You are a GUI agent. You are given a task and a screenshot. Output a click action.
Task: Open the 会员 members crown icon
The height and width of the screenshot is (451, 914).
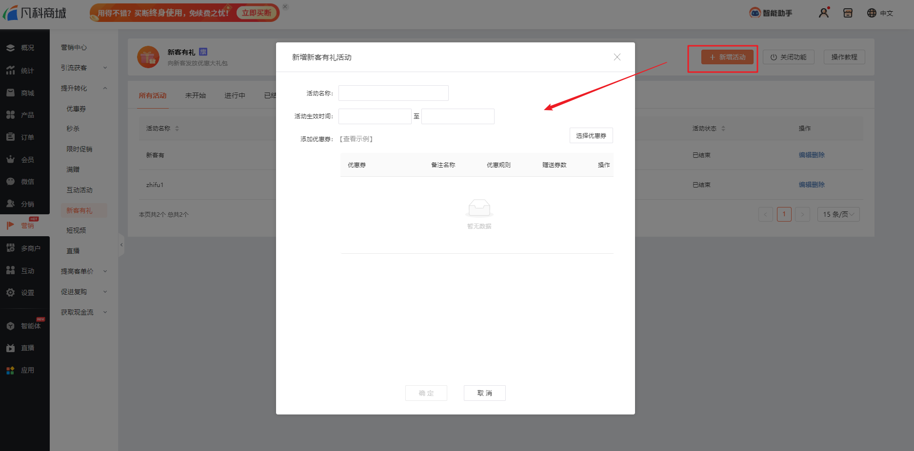10,159
